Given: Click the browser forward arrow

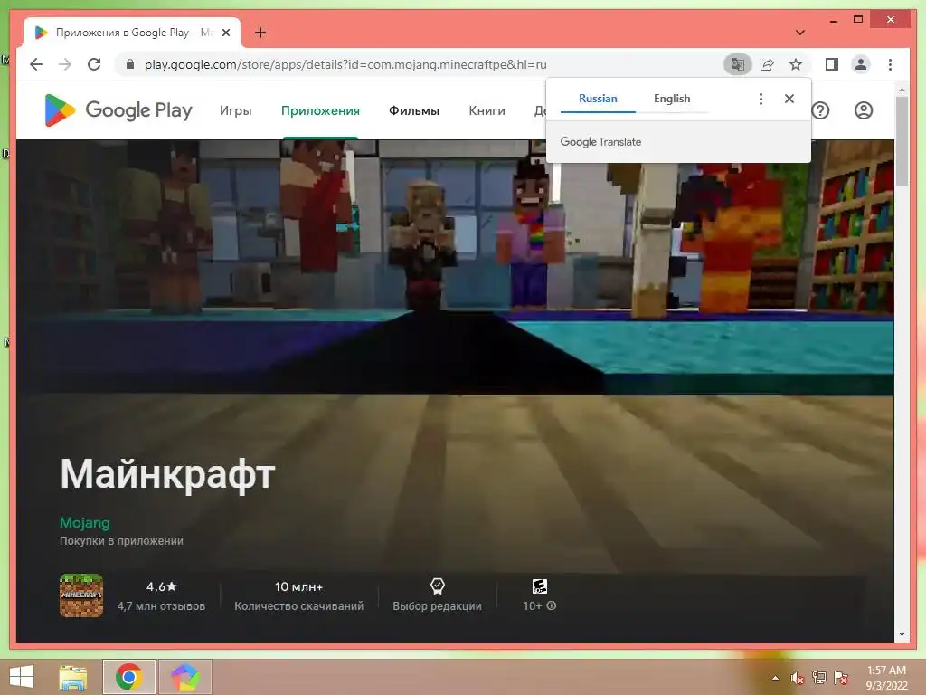Looking at the screenshot, I should [x=65, y=64].
